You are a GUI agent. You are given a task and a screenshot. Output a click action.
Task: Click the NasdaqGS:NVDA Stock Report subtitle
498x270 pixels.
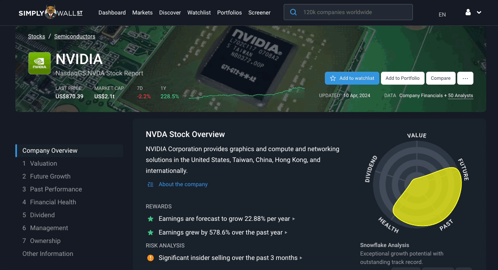[x=99, y=73]
